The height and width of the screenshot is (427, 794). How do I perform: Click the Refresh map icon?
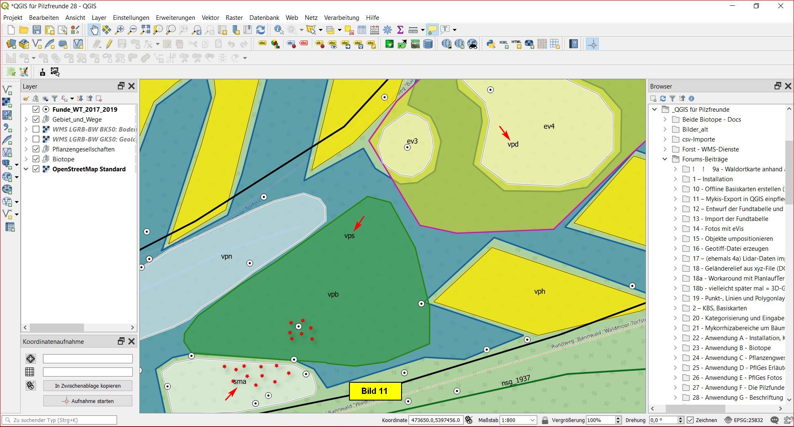[261, 30]
